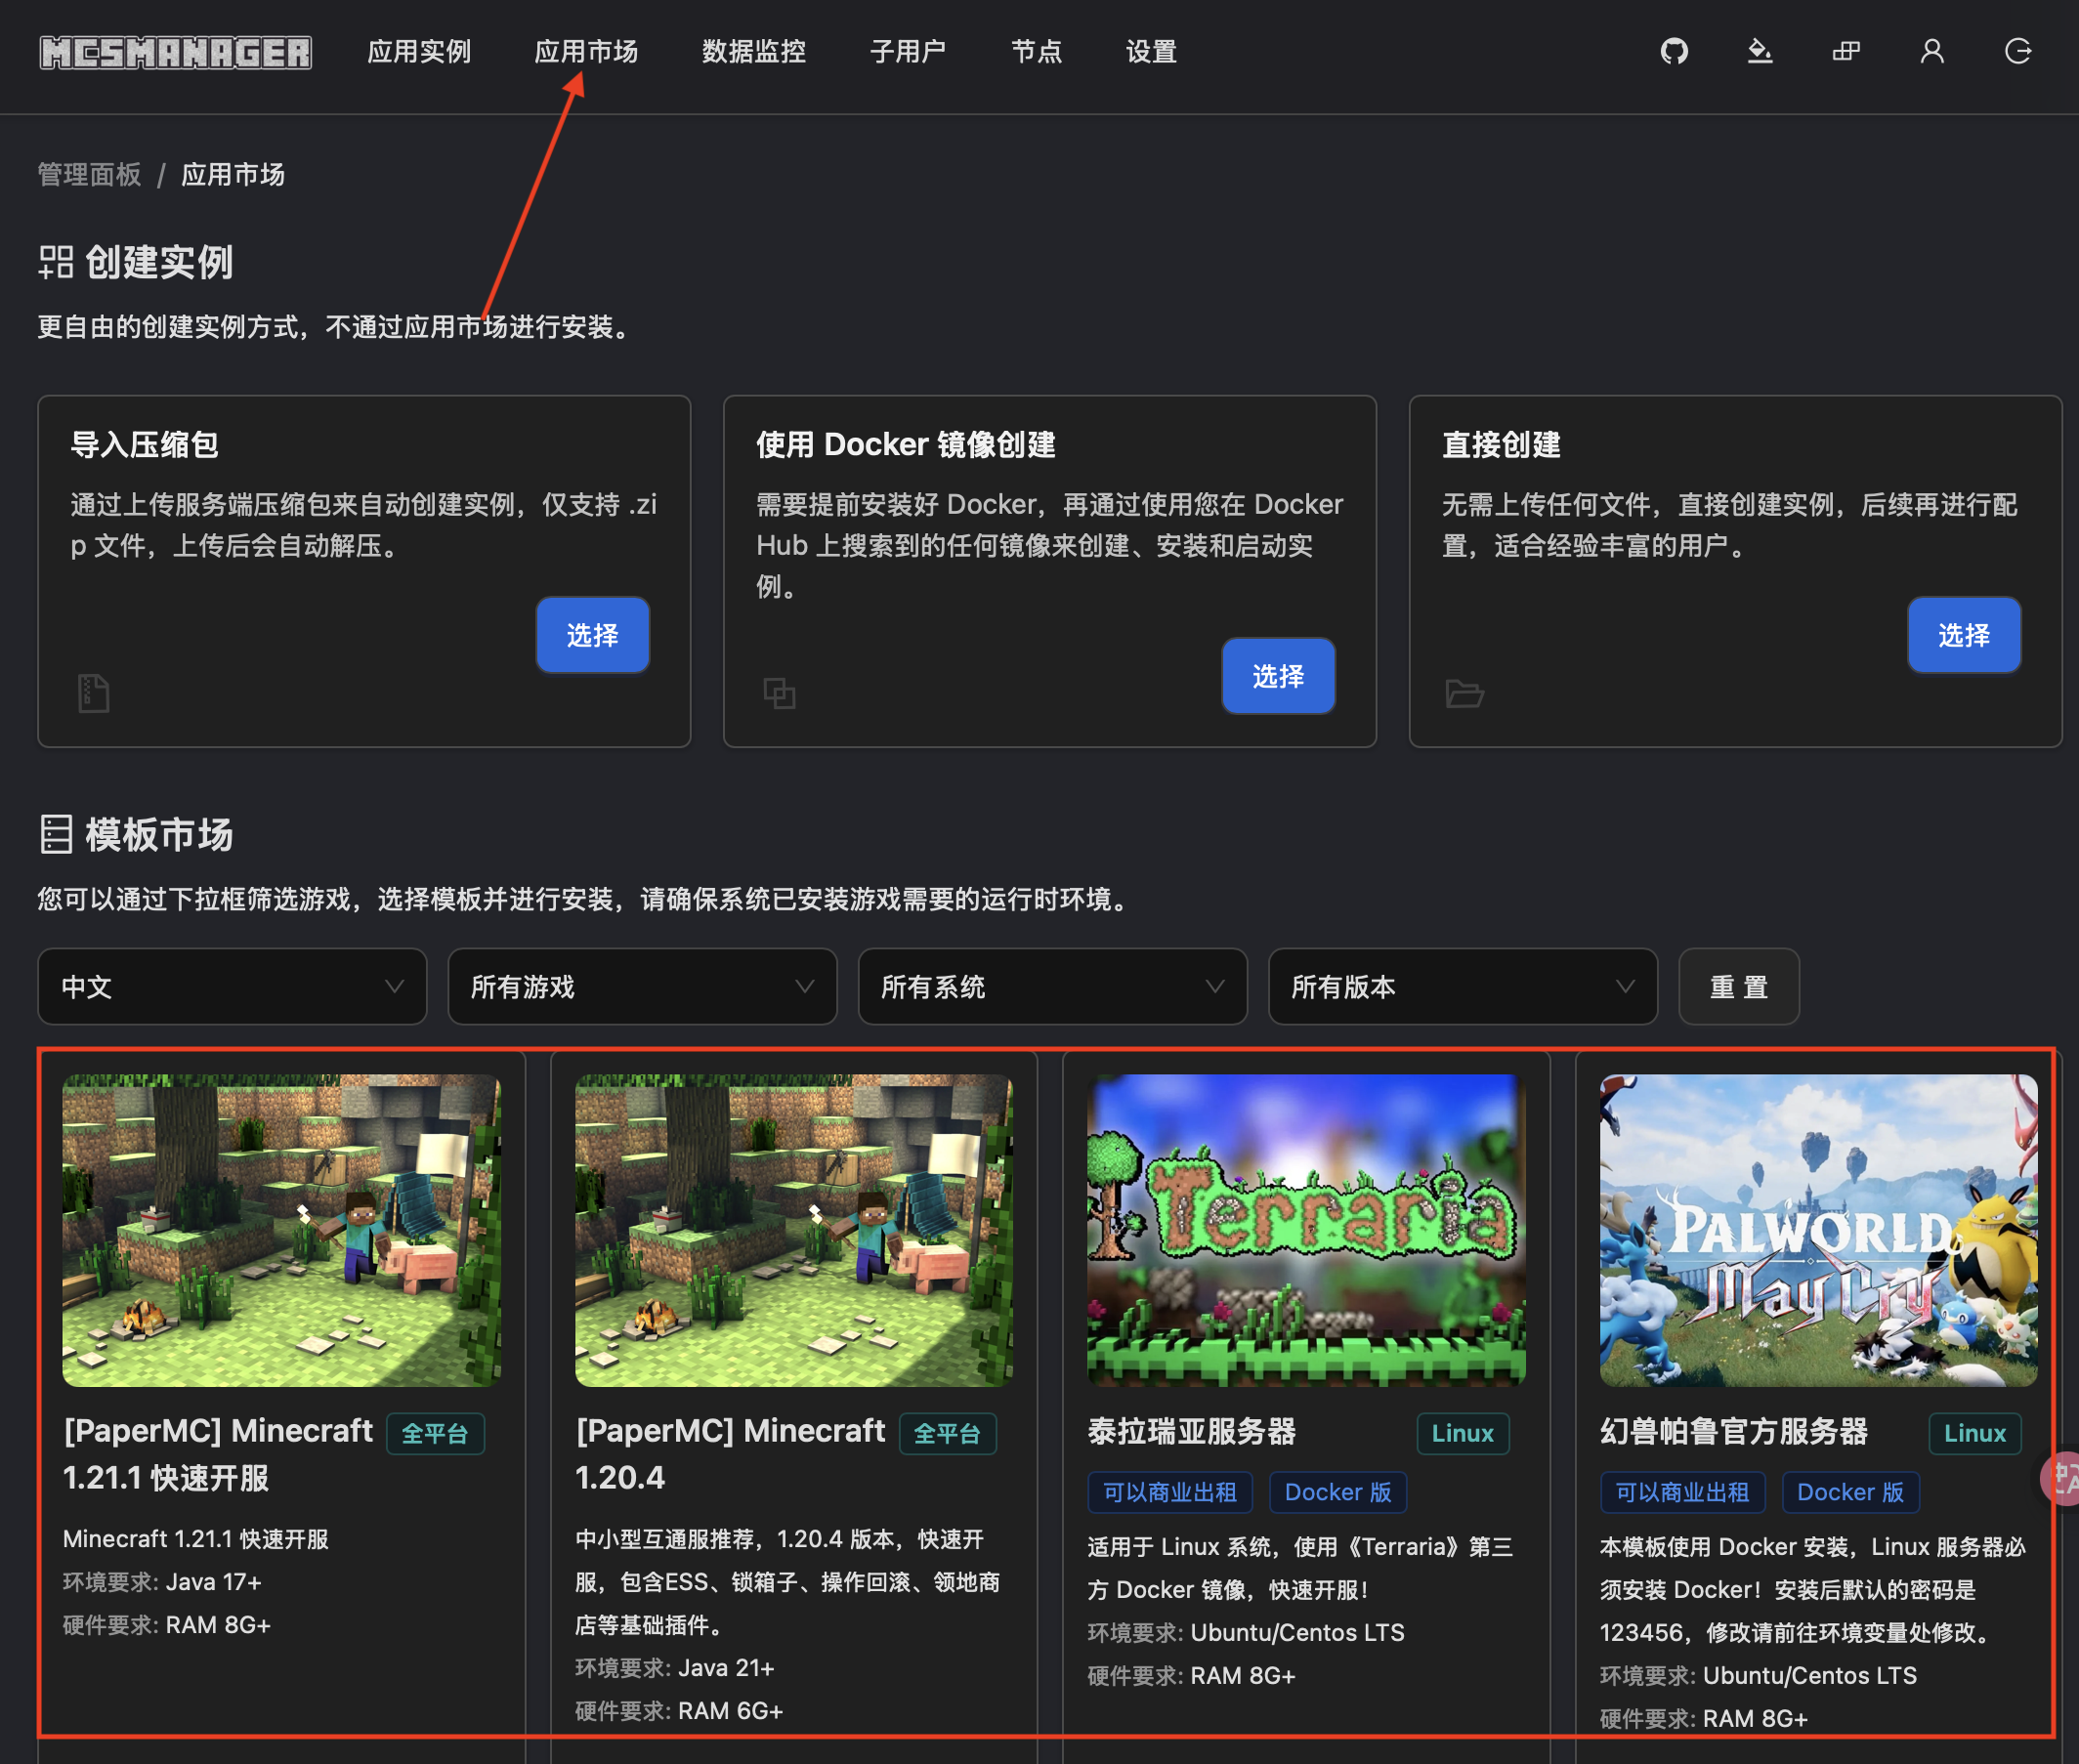Open the 所有游戏 filter dropdown
This screenshot has width=2079, height=1764.
pos(642,987)
